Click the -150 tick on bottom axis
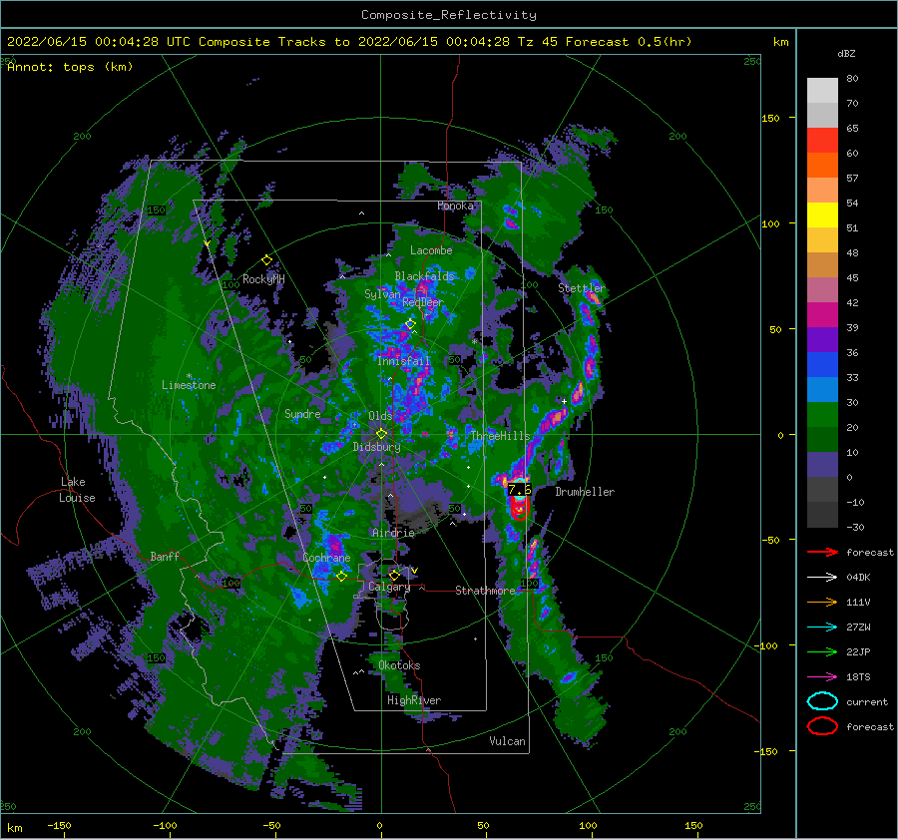 (59, 825)
